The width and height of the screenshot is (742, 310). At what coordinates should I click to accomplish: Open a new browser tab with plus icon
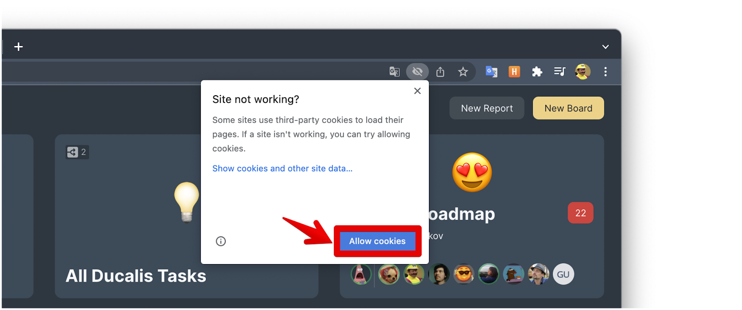tap(19, 47)
